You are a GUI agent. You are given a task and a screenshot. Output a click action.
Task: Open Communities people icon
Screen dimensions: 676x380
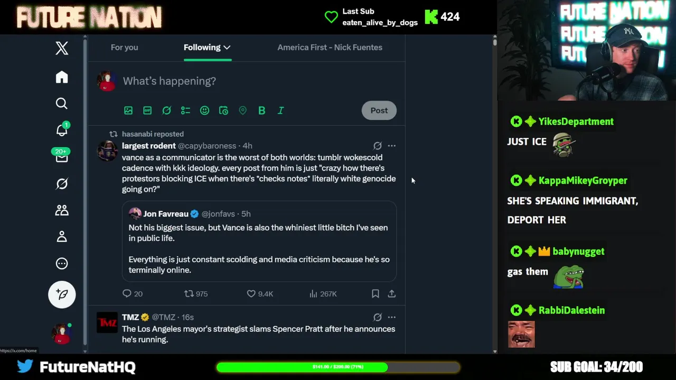62,210
